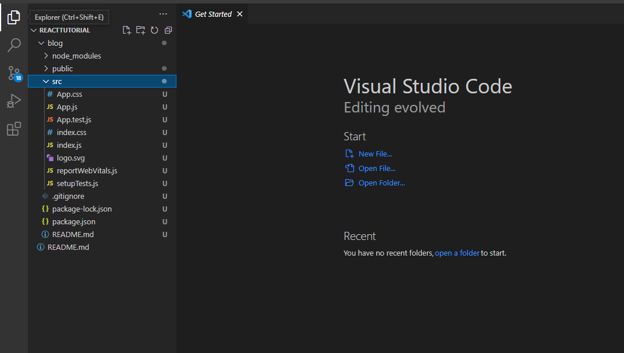This screenshot has height=353, width=624.
Task: Click the New File icon beside the Start link
Action: 349,154
